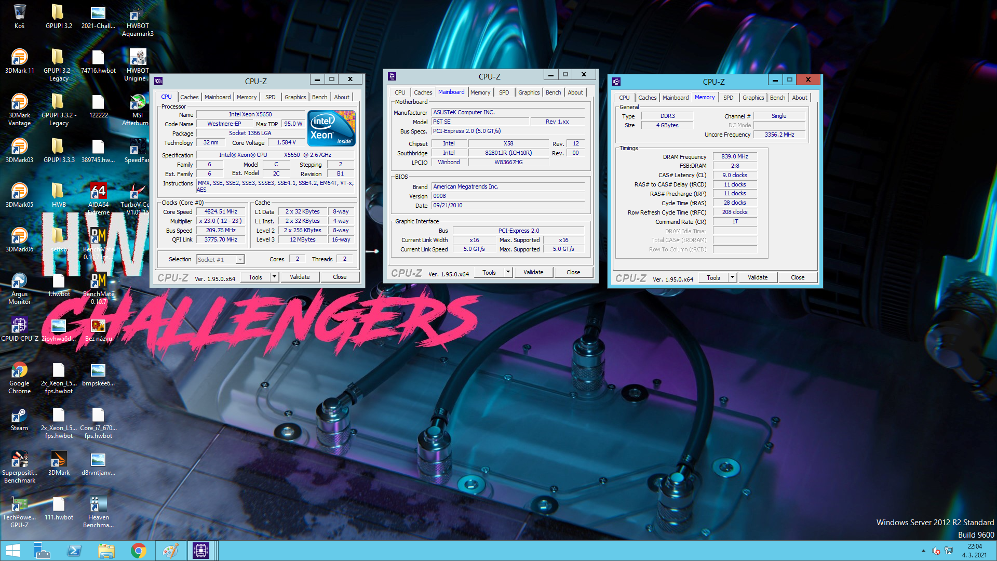997x561 pixels.
Task: Launch BenchMate 0.10.7 shortcut
Action: tap(98, 288)
